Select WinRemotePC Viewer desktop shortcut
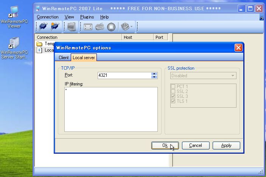 point(14,17)
